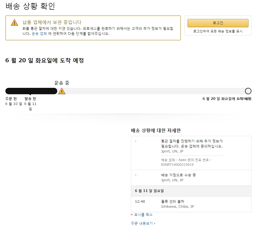Click the tracking number ESNRT14000215919
The width and height of the screenshot is (256, 232).
pos(177,165)
